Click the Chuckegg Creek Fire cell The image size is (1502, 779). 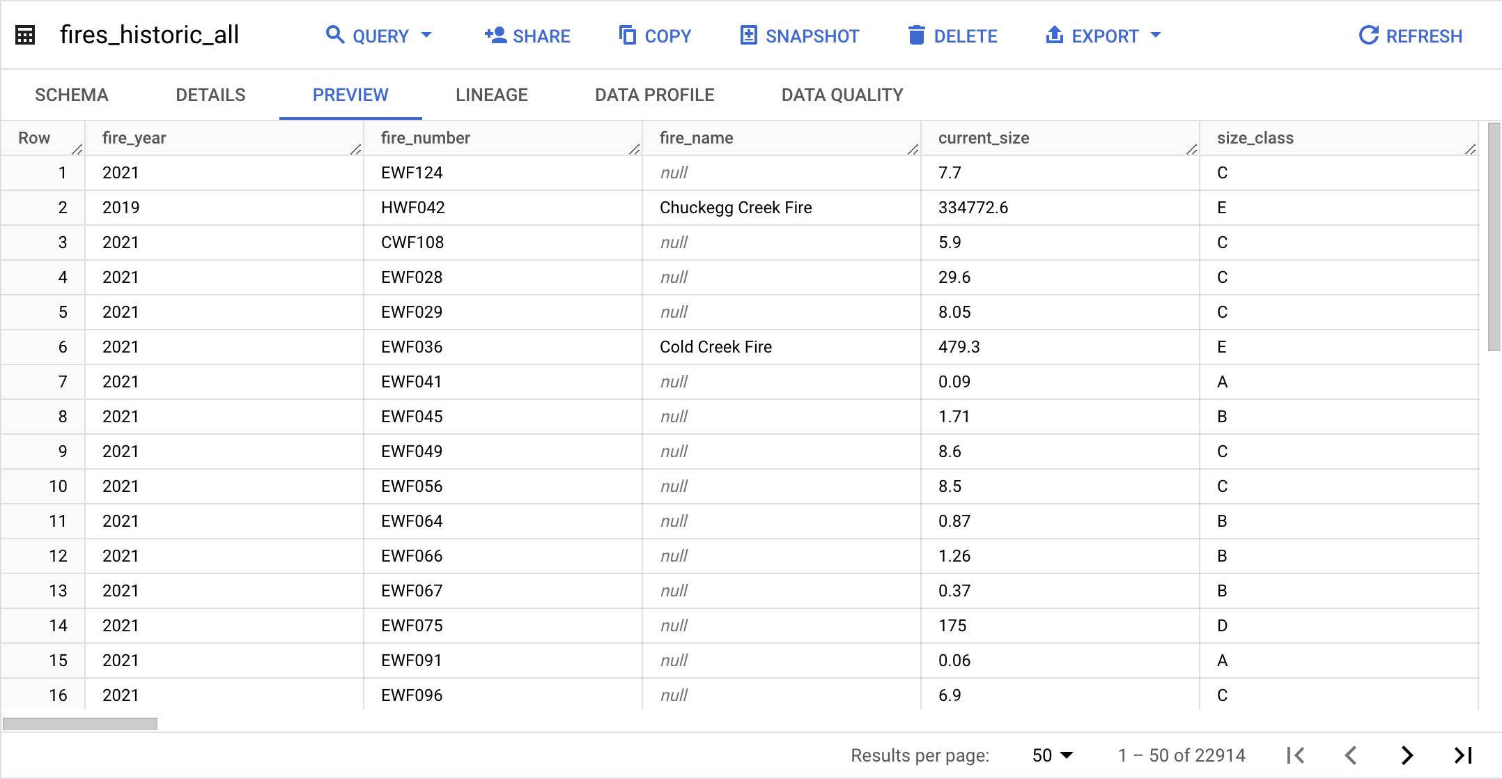736,208
